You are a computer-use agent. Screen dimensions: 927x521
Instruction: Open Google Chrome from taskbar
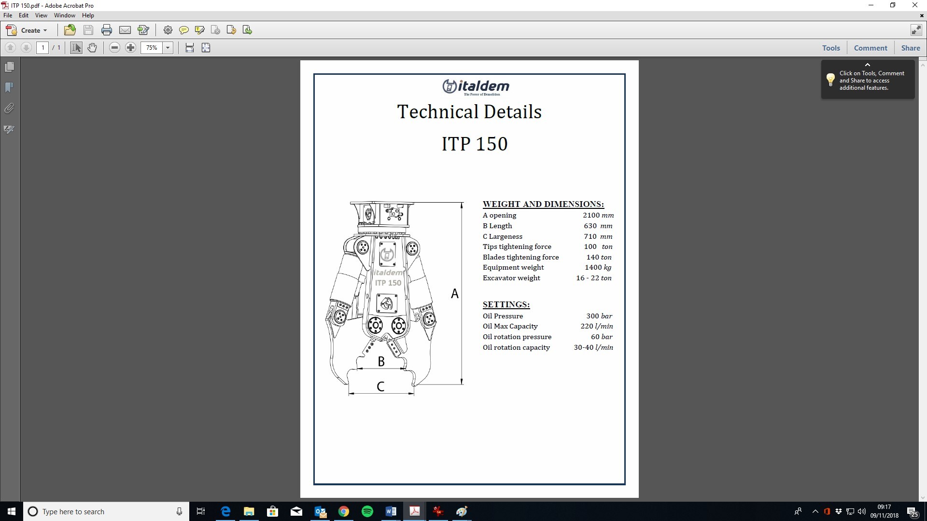[344, 511]
